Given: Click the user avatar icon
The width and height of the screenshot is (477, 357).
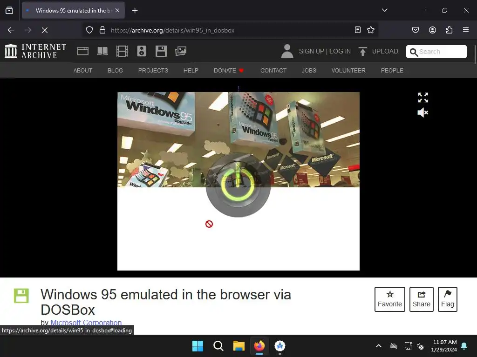Looking at the screenshot, I should coord(287,51).
